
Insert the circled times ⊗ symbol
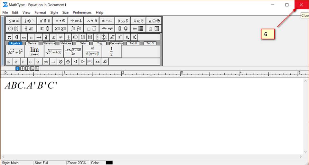(61, 62)
